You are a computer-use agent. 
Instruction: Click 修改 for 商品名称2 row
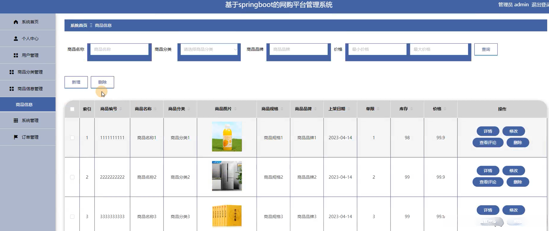(x=513, y=171)
